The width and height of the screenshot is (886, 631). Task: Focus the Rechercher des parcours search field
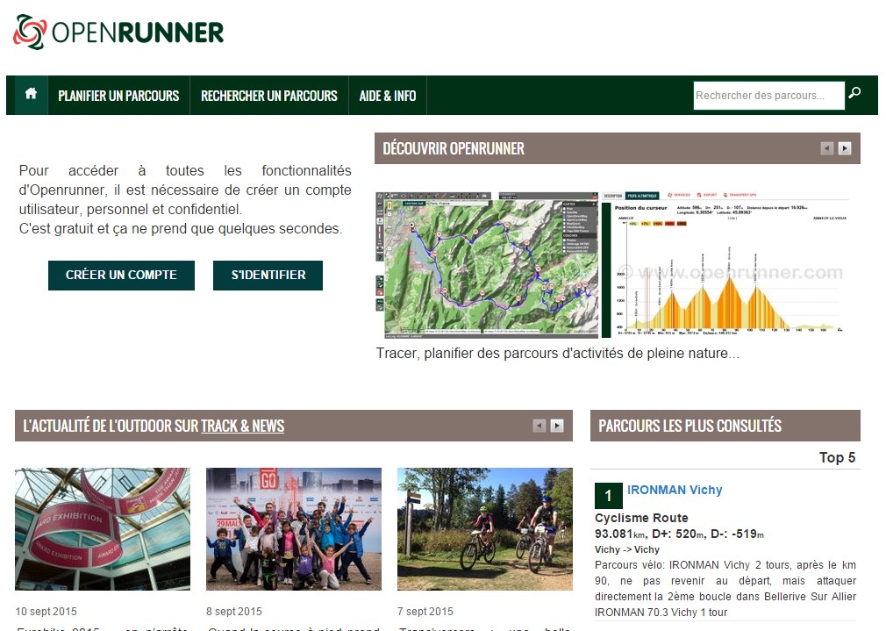(x=768, y=96)
